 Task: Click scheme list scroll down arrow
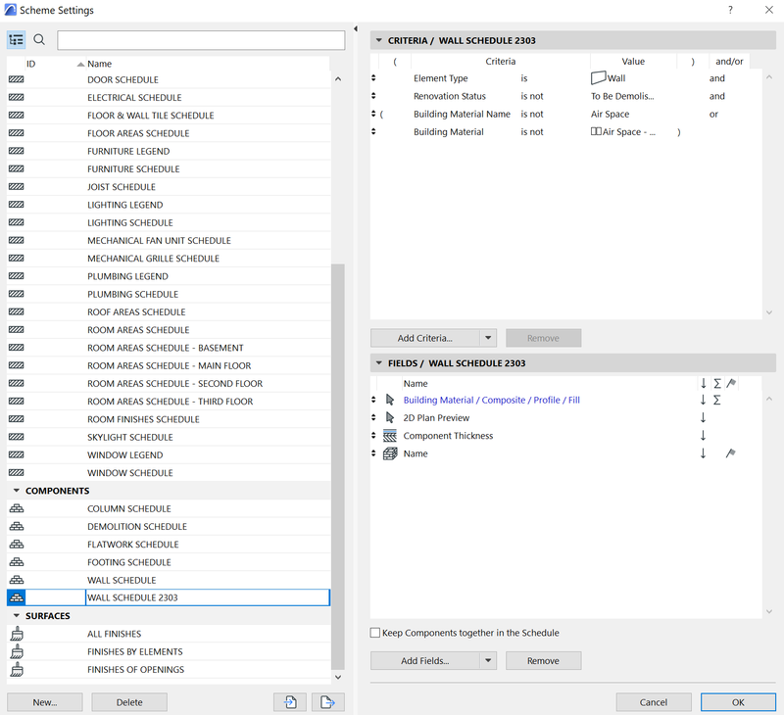point(338,677)
